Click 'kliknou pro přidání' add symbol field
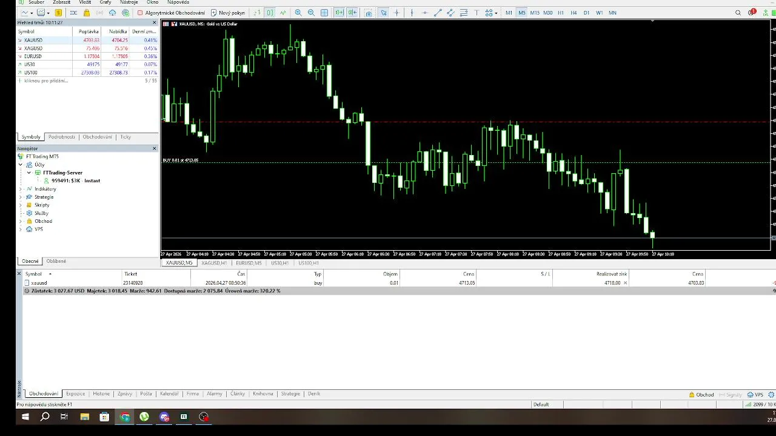The image size is (776, 436). pyautogui.click(x=46, y=81)
